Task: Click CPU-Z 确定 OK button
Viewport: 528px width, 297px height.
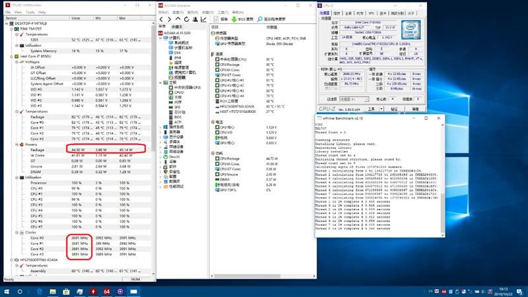Action: point(415,109)
